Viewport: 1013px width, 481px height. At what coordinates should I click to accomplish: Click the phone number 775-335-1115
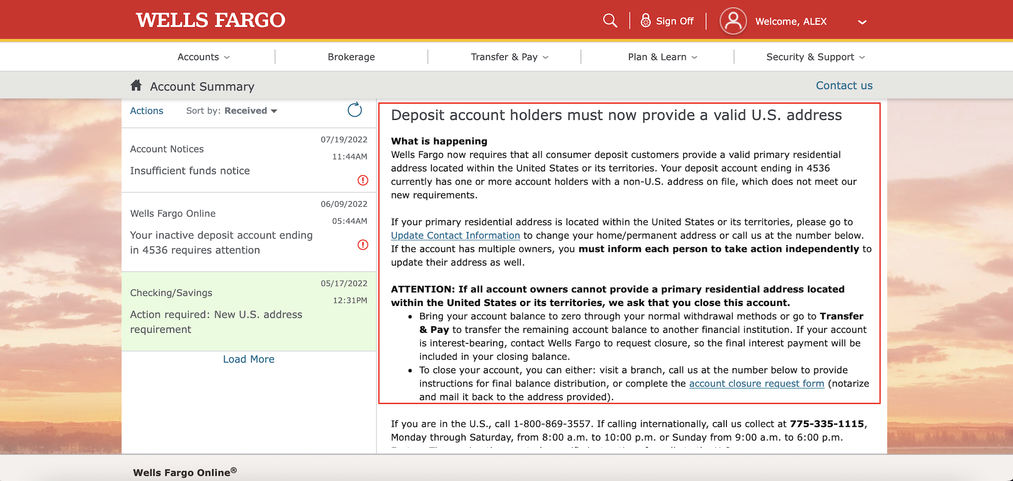tap(827, 424)
